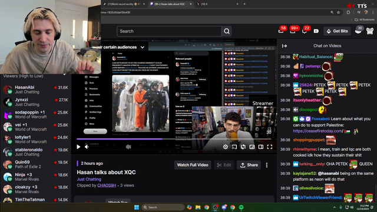
Task: Click Habitual_Balance username in chat
Action: pyautogui.click(x=316, y=57)
